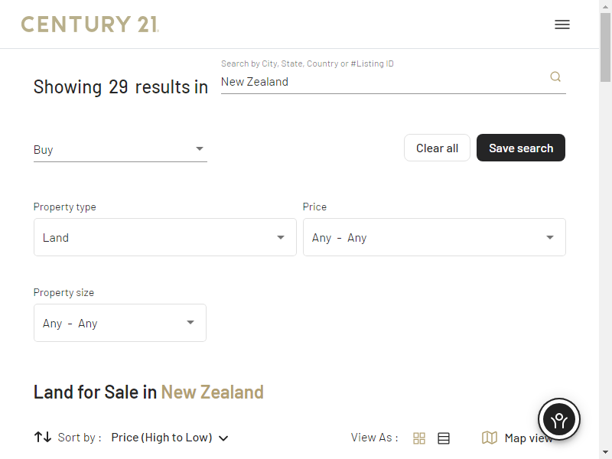Expand the Buy listing type dropdown
This screenshot has width=612, height=459.
tap(120, 150)
